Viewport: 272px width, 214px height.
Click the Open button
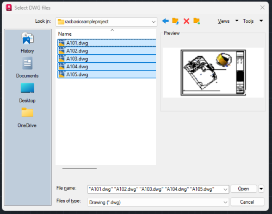coord(244,189)
